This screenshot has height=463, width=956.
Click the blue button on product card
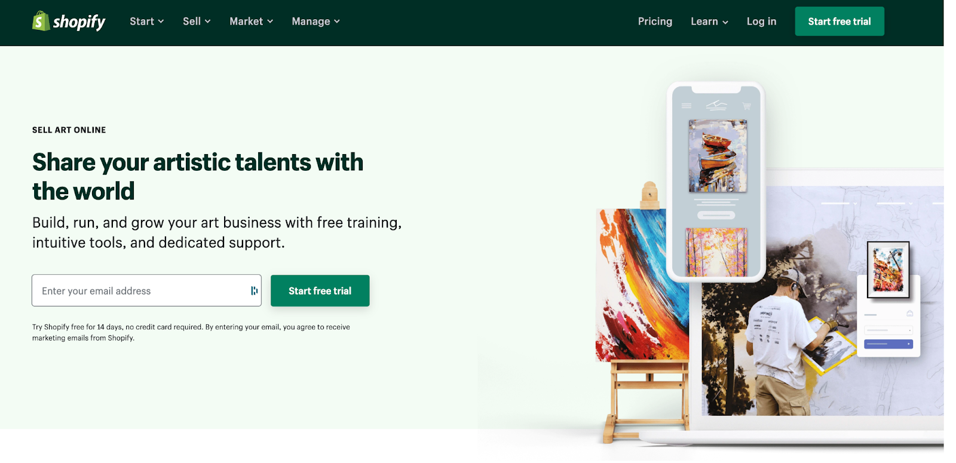tap(888, 344)
